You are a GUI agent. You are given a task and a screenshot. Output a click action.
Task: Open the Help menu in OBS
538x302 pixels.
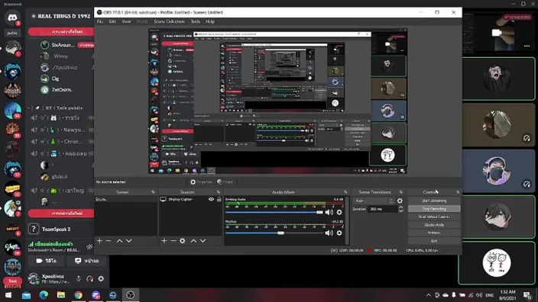pos(210,21)
